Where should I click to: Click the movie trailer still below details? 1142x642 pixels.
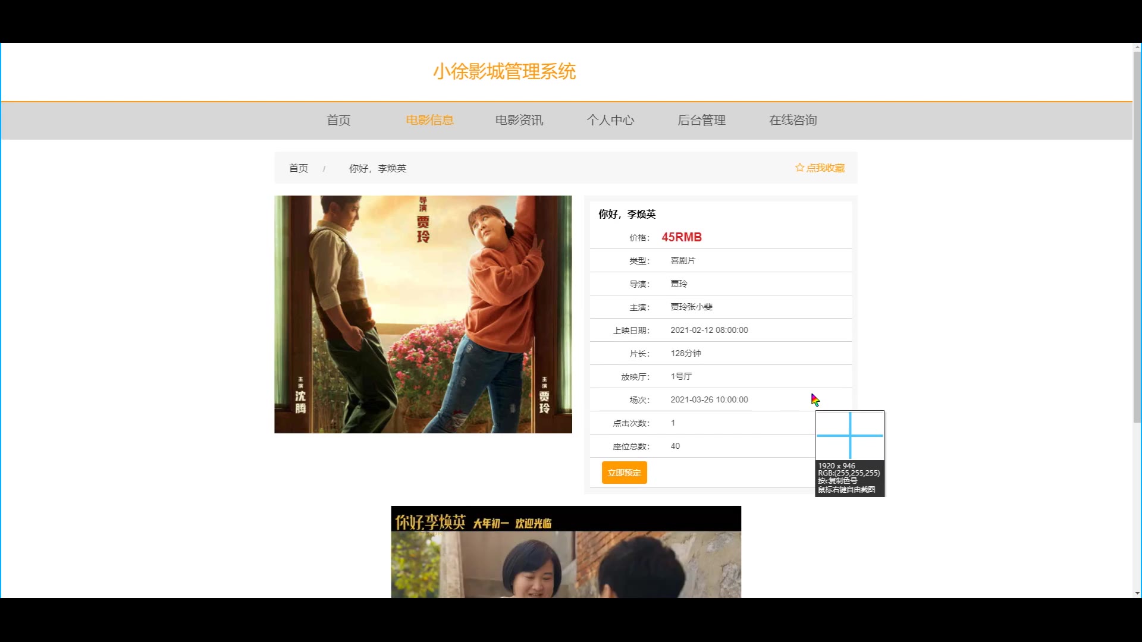566,552
